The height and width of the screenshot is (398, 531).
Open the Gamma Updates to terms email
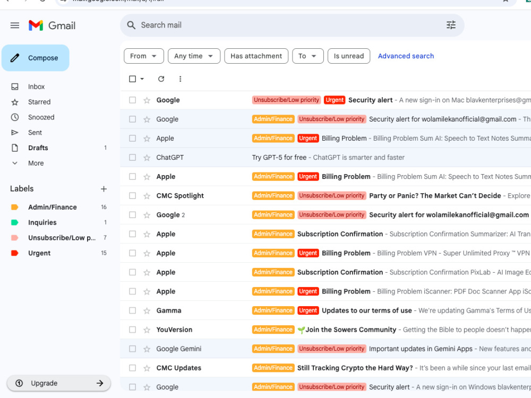pyautogui.click(x=326, y=310)
